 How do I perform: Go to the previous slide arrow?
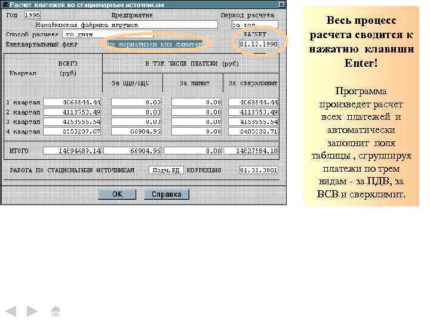[11, 311]
